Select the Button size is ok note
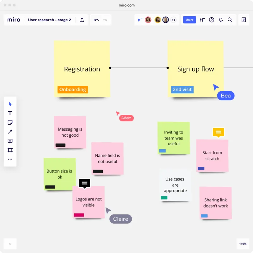Viewport: 253px width, 253px height. pyautogui.click(x=60, y=174)
